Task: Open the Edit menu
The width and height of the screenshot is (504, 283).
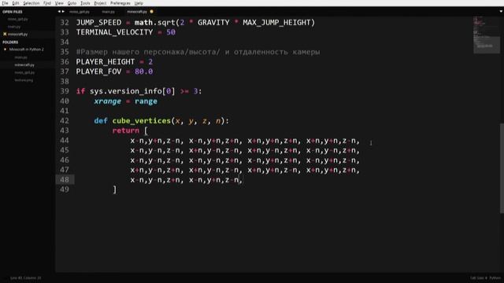Action: click(x=16, y=3)
